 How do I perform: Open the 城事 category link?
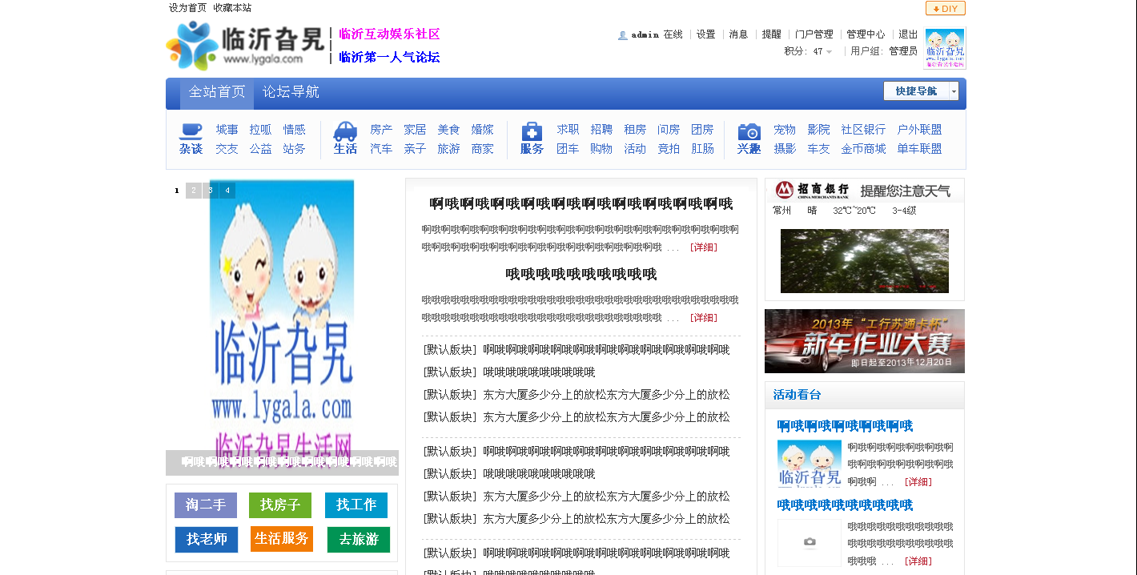click(227, 130)
